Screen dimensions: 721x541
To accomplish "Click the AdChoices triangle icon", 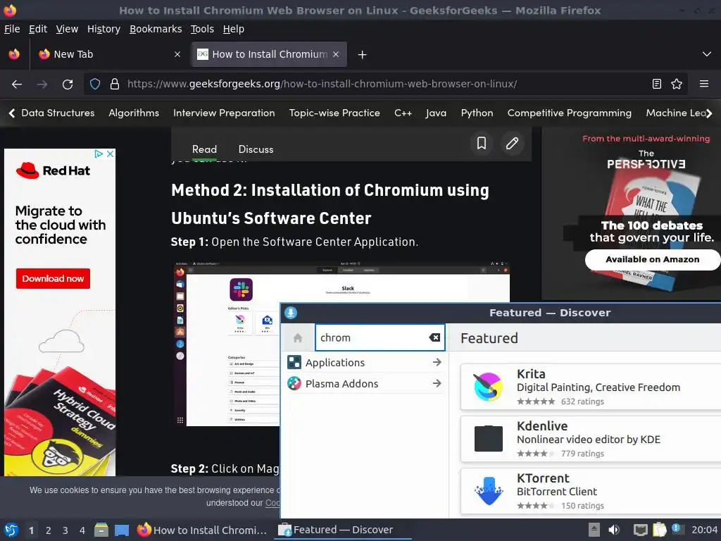I will 99,154.
